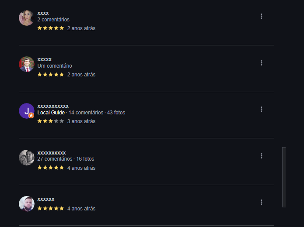Open profile photo of reviewer xxxxxx
The height and width of the screenshot is (227, 304).
click(27, 204)
